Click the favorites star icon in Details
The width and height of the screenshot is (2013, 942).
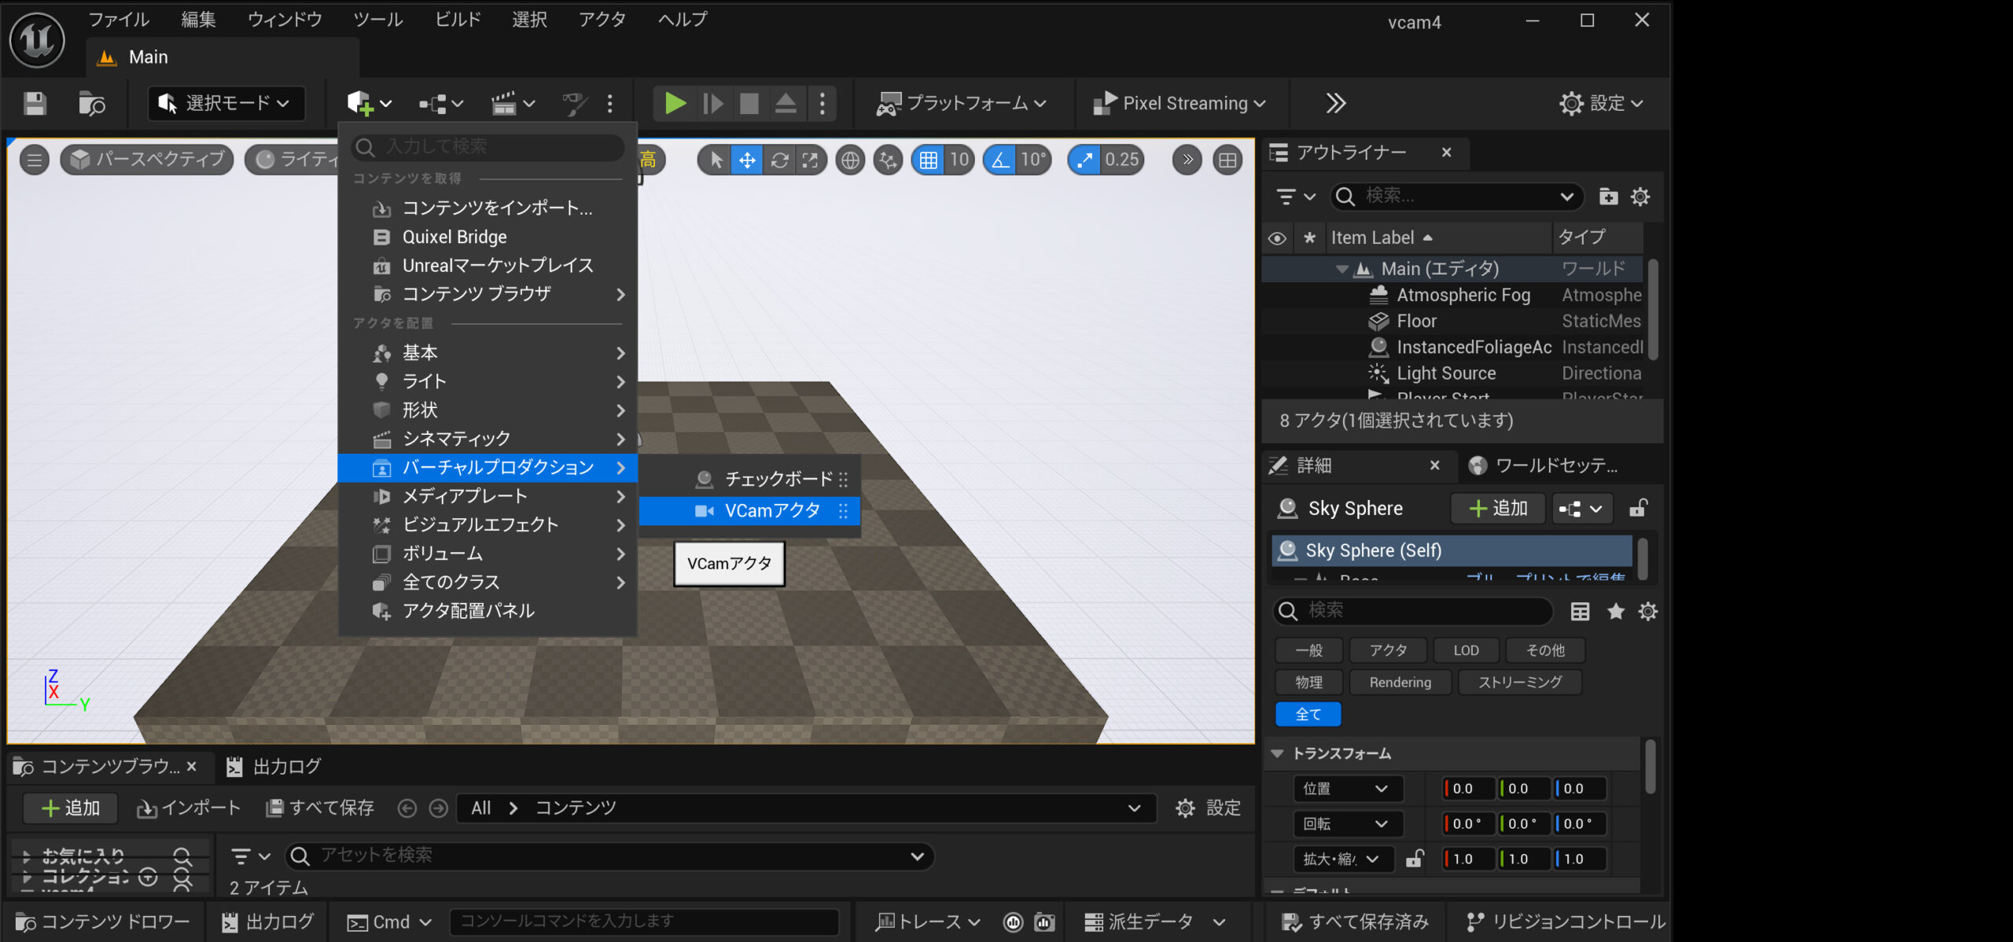[x=1615, y=611]
